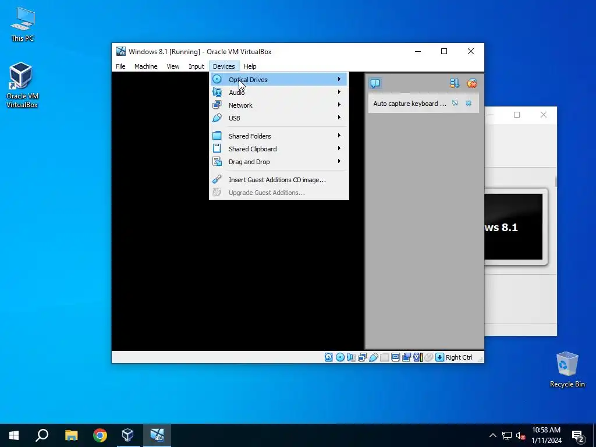Screen dimensions: 596x447
Task: Open the Machine menu
Action: coord(146,66)
